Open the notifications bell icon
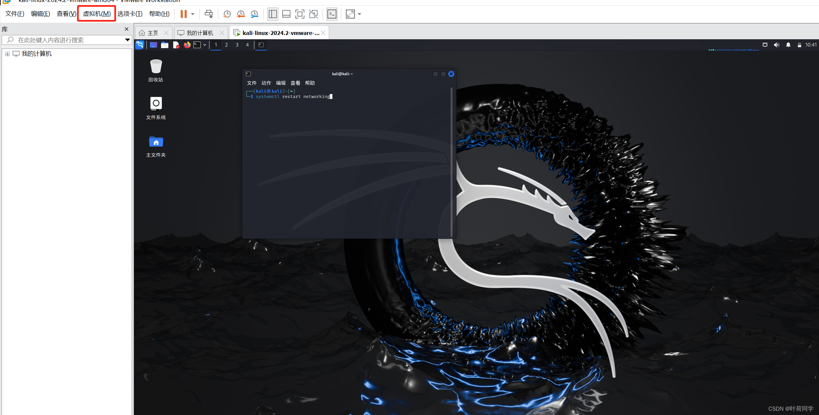Screen dimensions: 819x415 point(788,45)
